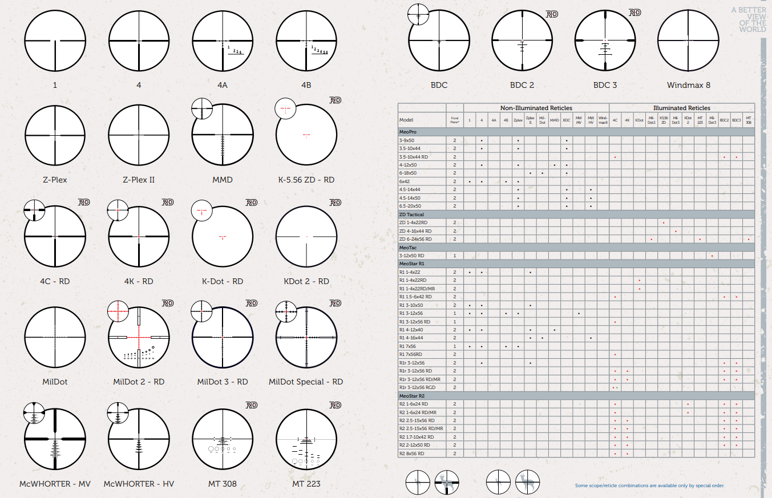Click the special order note text
The height and width of the screenshot is (498, 772).
click(649, 485)
